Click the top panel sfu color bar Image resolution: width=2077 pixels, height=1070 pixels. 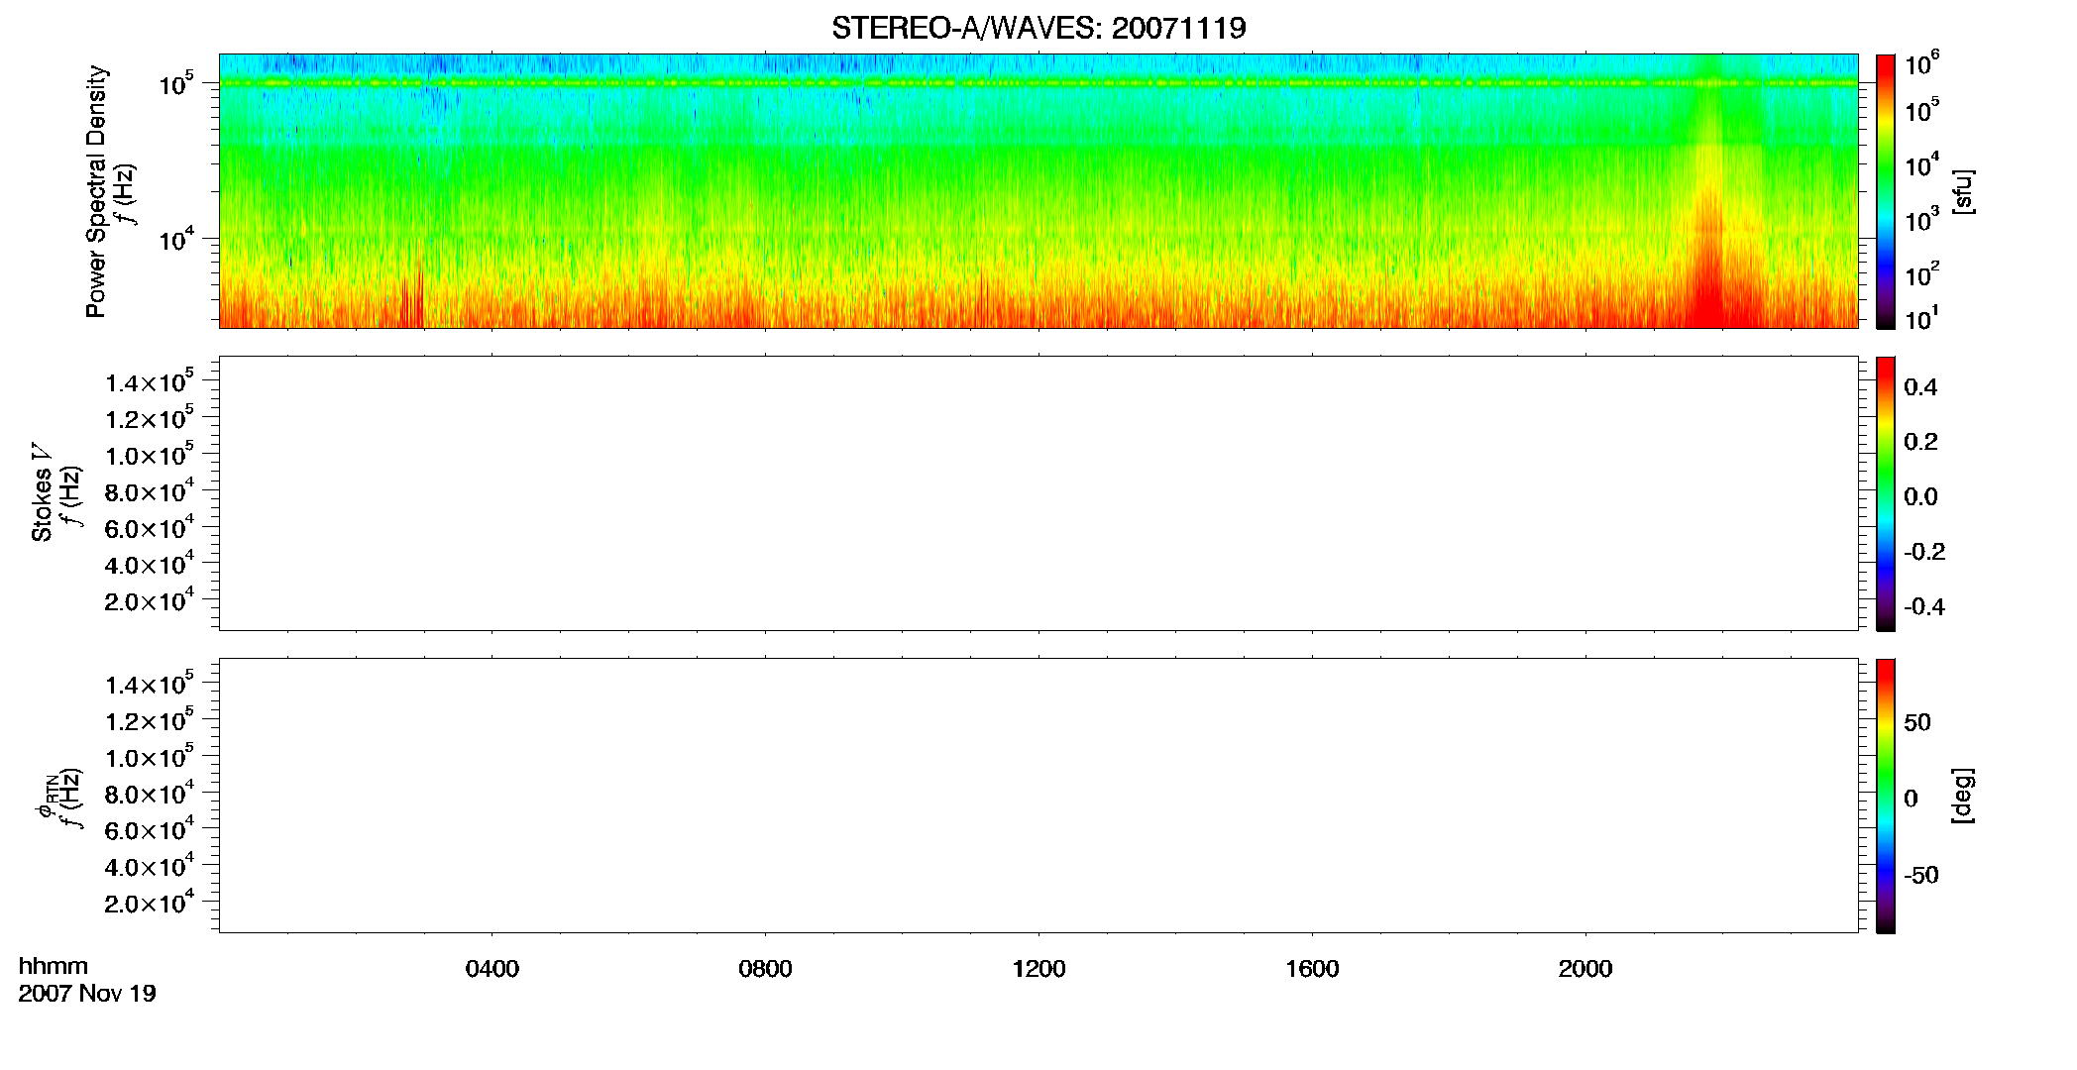point(1886,191)
